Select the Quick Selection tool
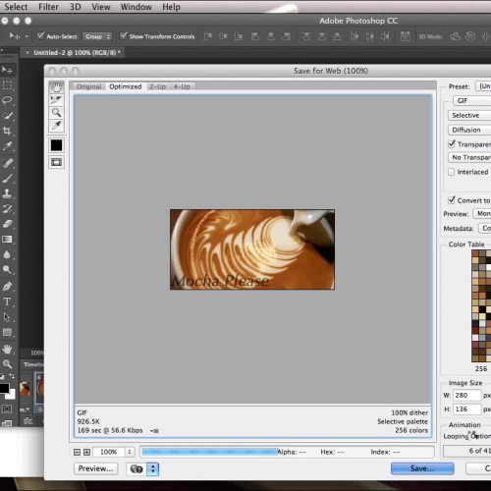The image size is (491, 491). [x=7, y=115]
